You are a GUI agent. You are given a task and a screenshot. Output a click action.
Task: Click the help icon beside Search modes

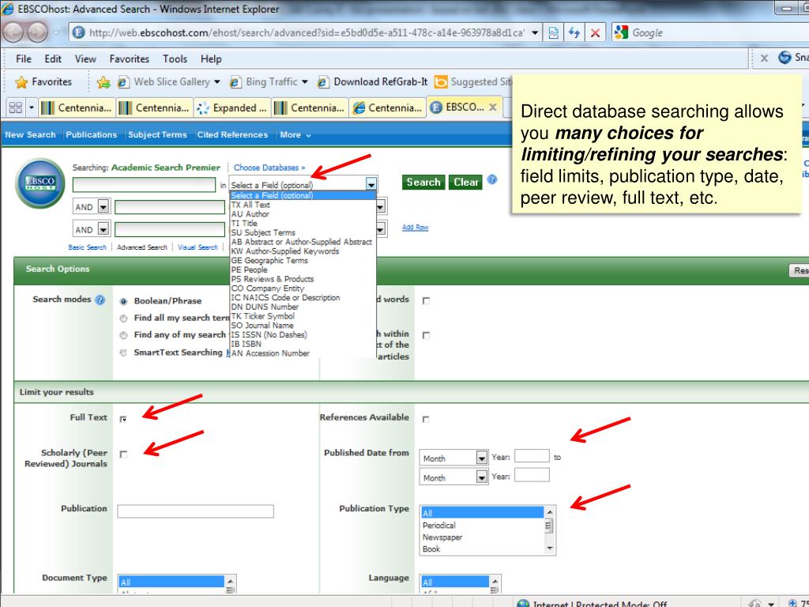(x=100, y=300)
